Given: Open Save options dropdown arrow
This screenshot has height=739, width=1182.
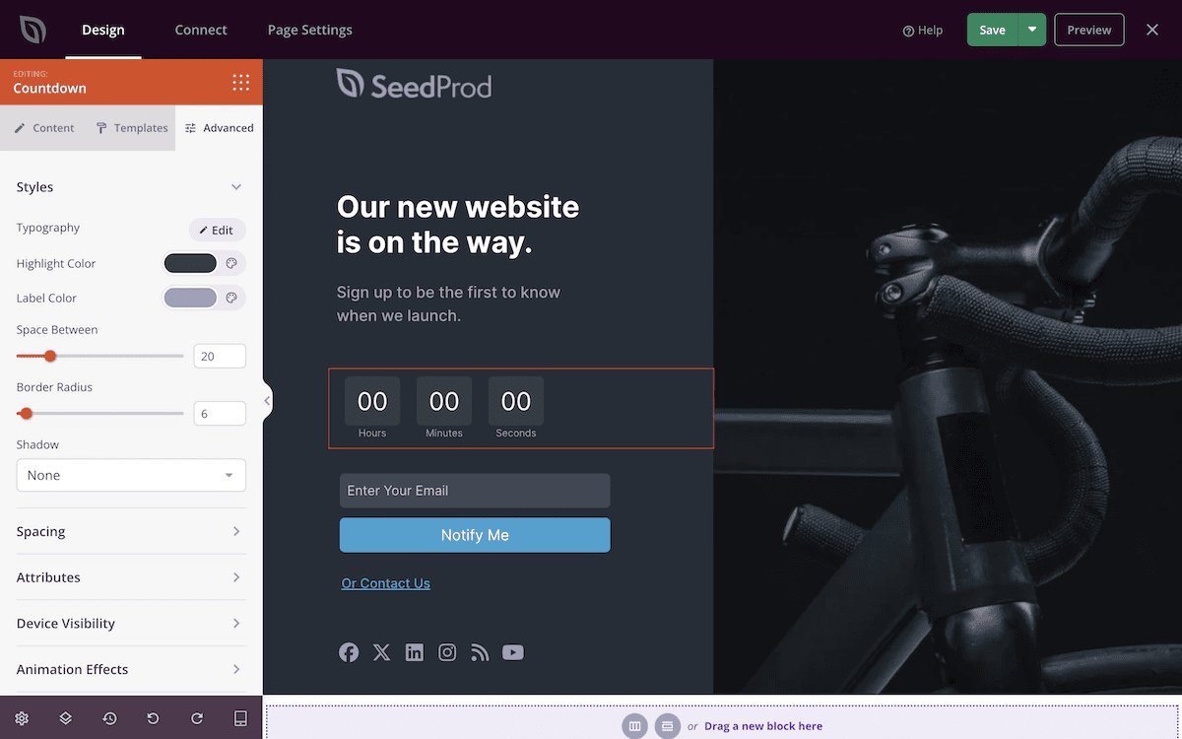Looking at the screenshot, I should point(1032,30).
